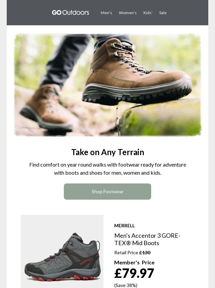Open the Sale navigation link

(163, 13)
